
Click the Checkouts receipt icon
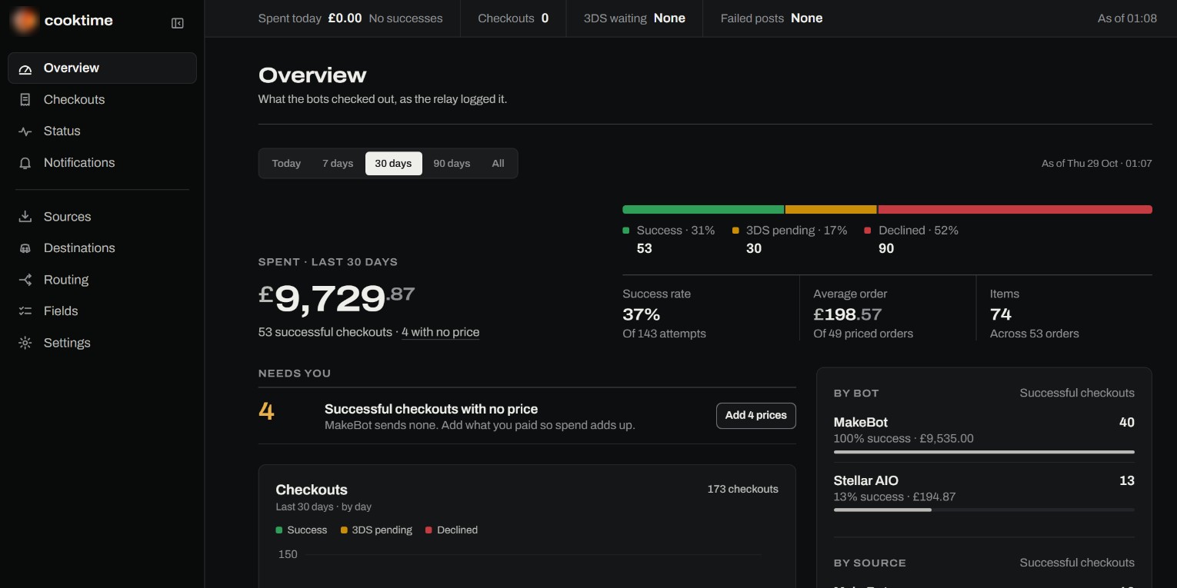pyautogui.click(x=25, y=100)
